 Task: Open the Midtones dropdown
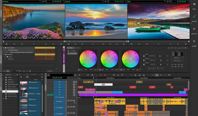tap(177, 58)
